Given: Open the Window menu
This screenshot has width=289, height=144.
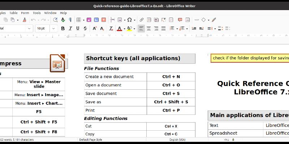Looking at the screenshot, I should pos(50,13).
